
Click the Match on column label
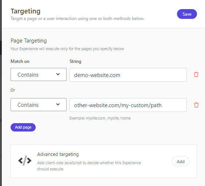20,61
